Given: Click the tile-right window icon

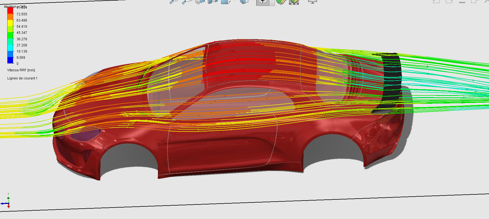Looking at the screenshot, I should point(449,1).
